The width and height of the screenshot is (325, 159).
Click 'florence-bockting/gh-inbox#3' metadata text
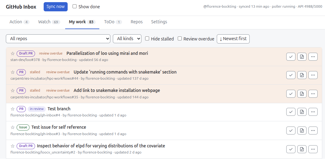35,134
